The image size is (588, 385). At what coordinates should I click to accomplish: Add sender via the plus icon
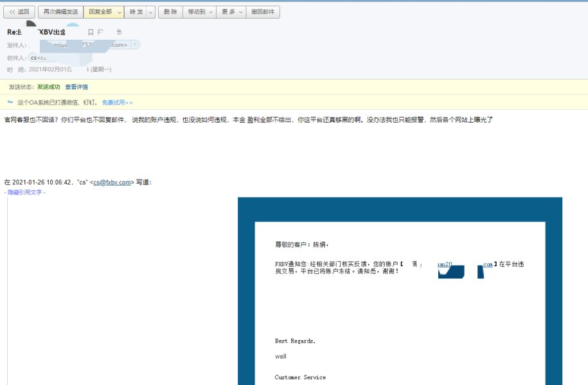136,44
